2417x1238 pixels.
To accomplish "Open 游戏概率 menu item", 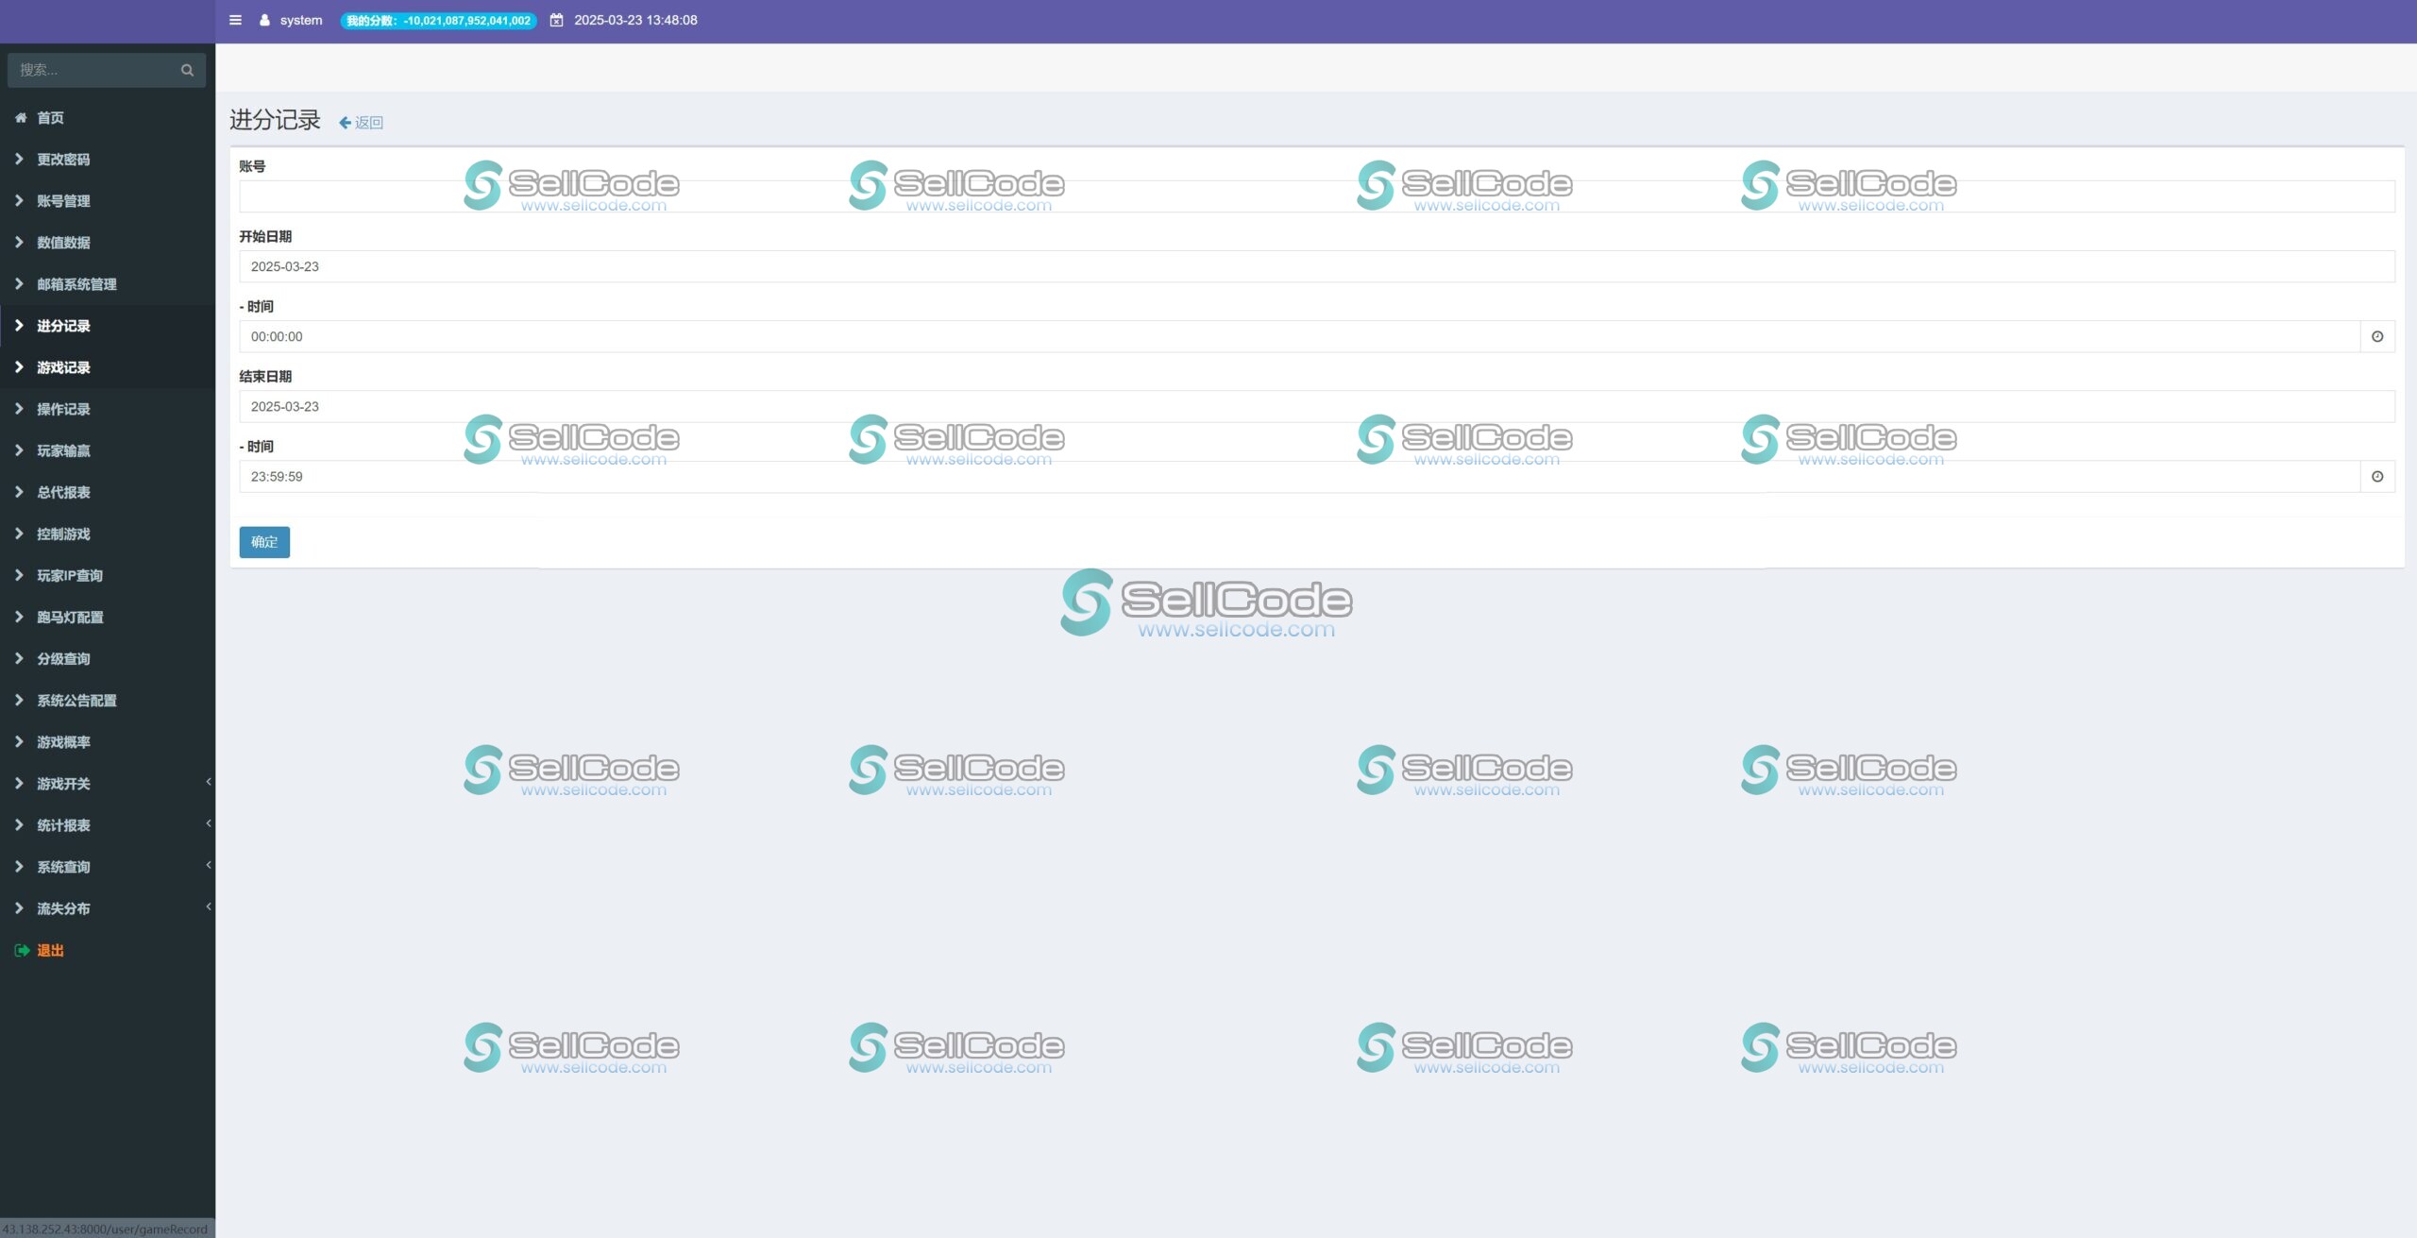I will point(108,741).
